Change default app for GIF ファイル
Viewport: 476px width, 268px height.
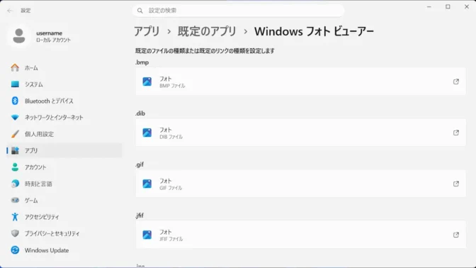tap(300, 184)
